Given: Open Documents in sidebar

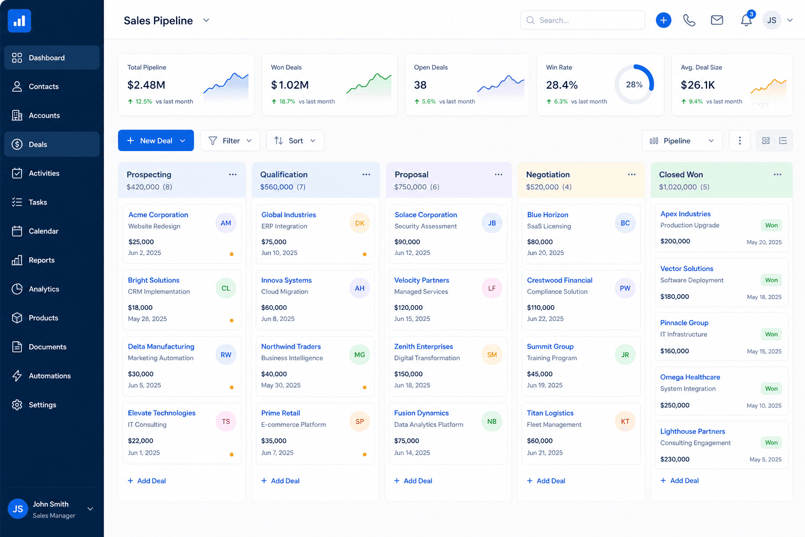Looking at the screenshot, I should 52,347.
